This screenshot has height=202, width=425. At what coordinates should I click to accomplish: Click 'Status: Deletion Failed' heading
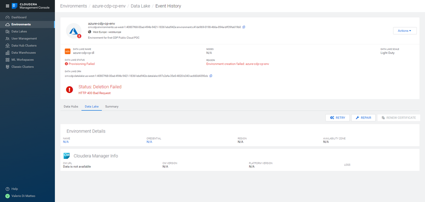[x=100, y=87]
